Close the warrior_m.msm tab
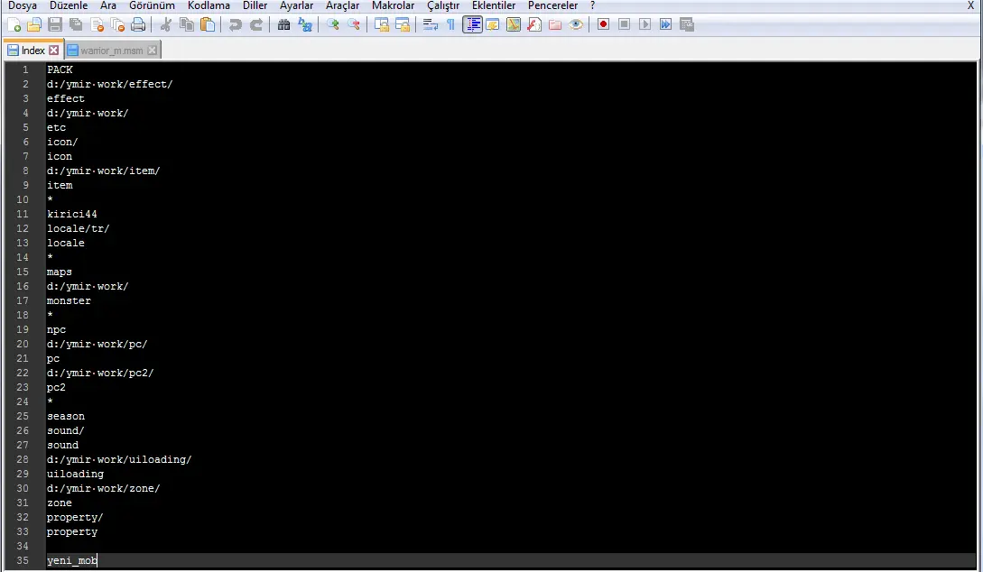 (152, 51)
